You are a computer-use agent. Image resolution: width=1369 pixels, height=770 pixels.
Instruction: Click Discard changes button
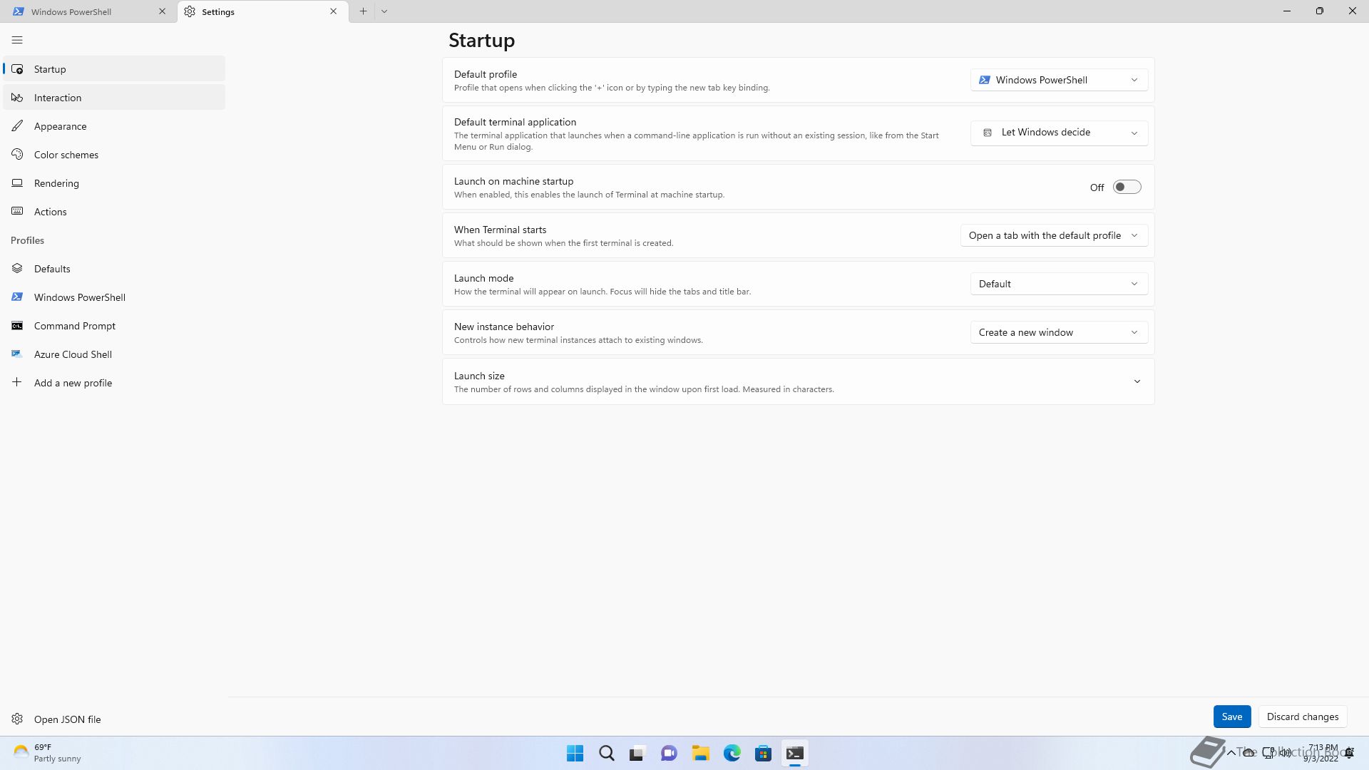pyautogui.click(x=1302, y=717)
